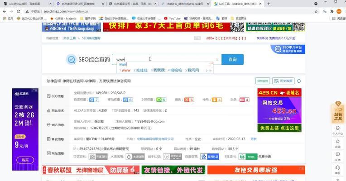Screen dimensions: 346x181
Task: Click the mobile weight 6 badge
Action: (128, 100)
